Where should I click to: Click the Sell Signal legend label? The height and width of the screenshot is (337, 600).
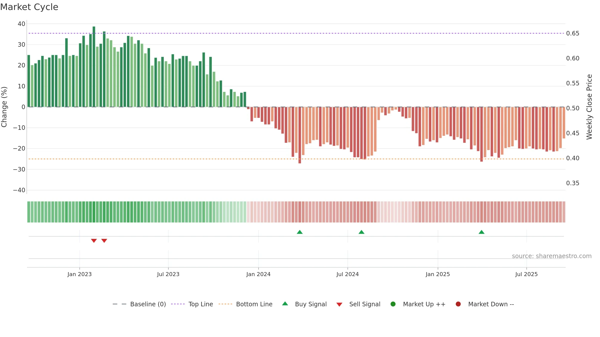tap(365, 304)
